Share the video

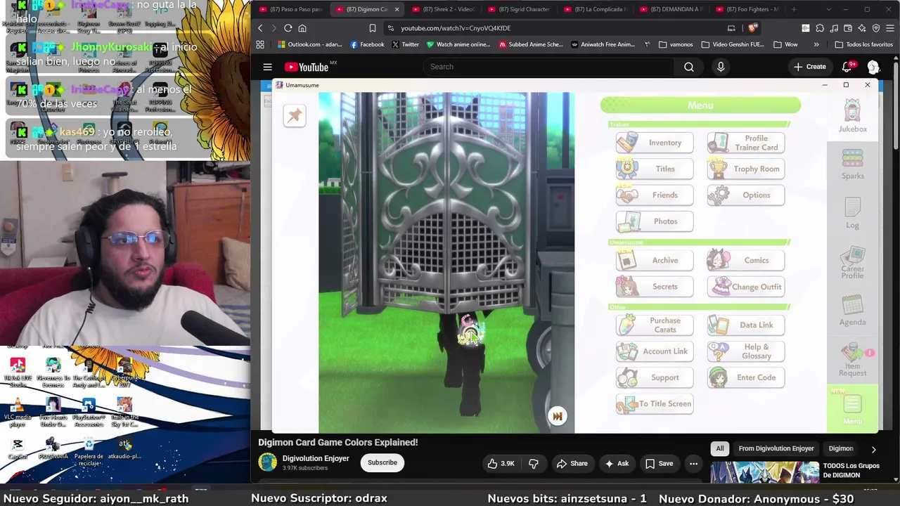click(572, 464)
